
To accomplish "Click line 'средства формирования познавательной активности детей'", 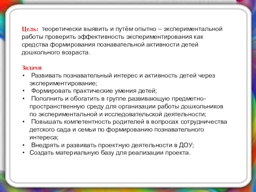I will [x=110, y=45].
